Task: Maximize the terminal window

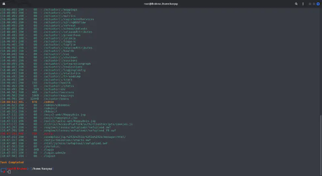Action: 314,3
